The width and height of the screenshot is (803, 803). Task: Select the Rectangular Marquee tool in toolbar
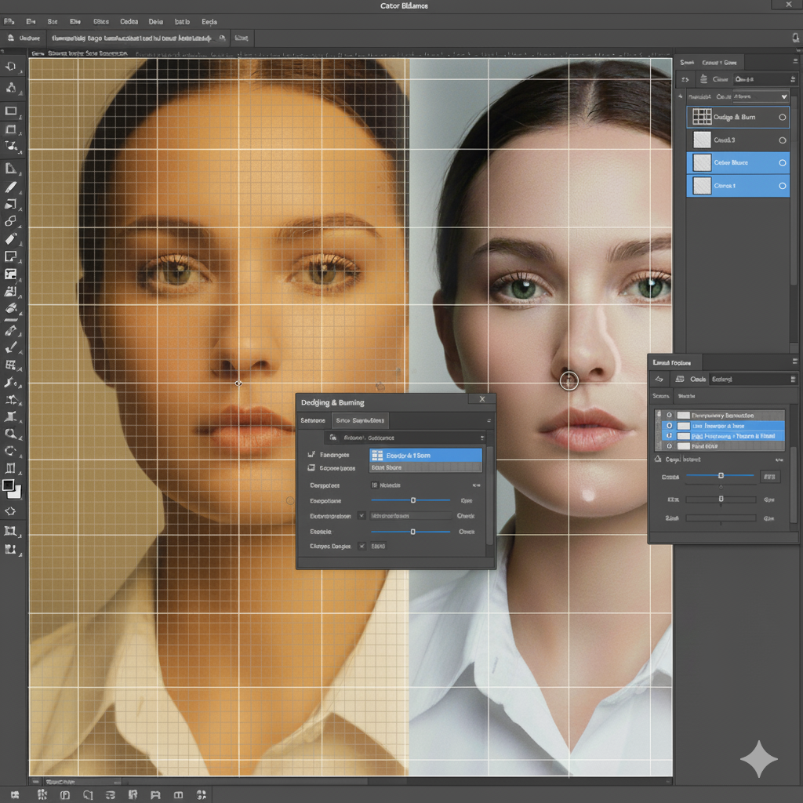(x=11, y=111)
